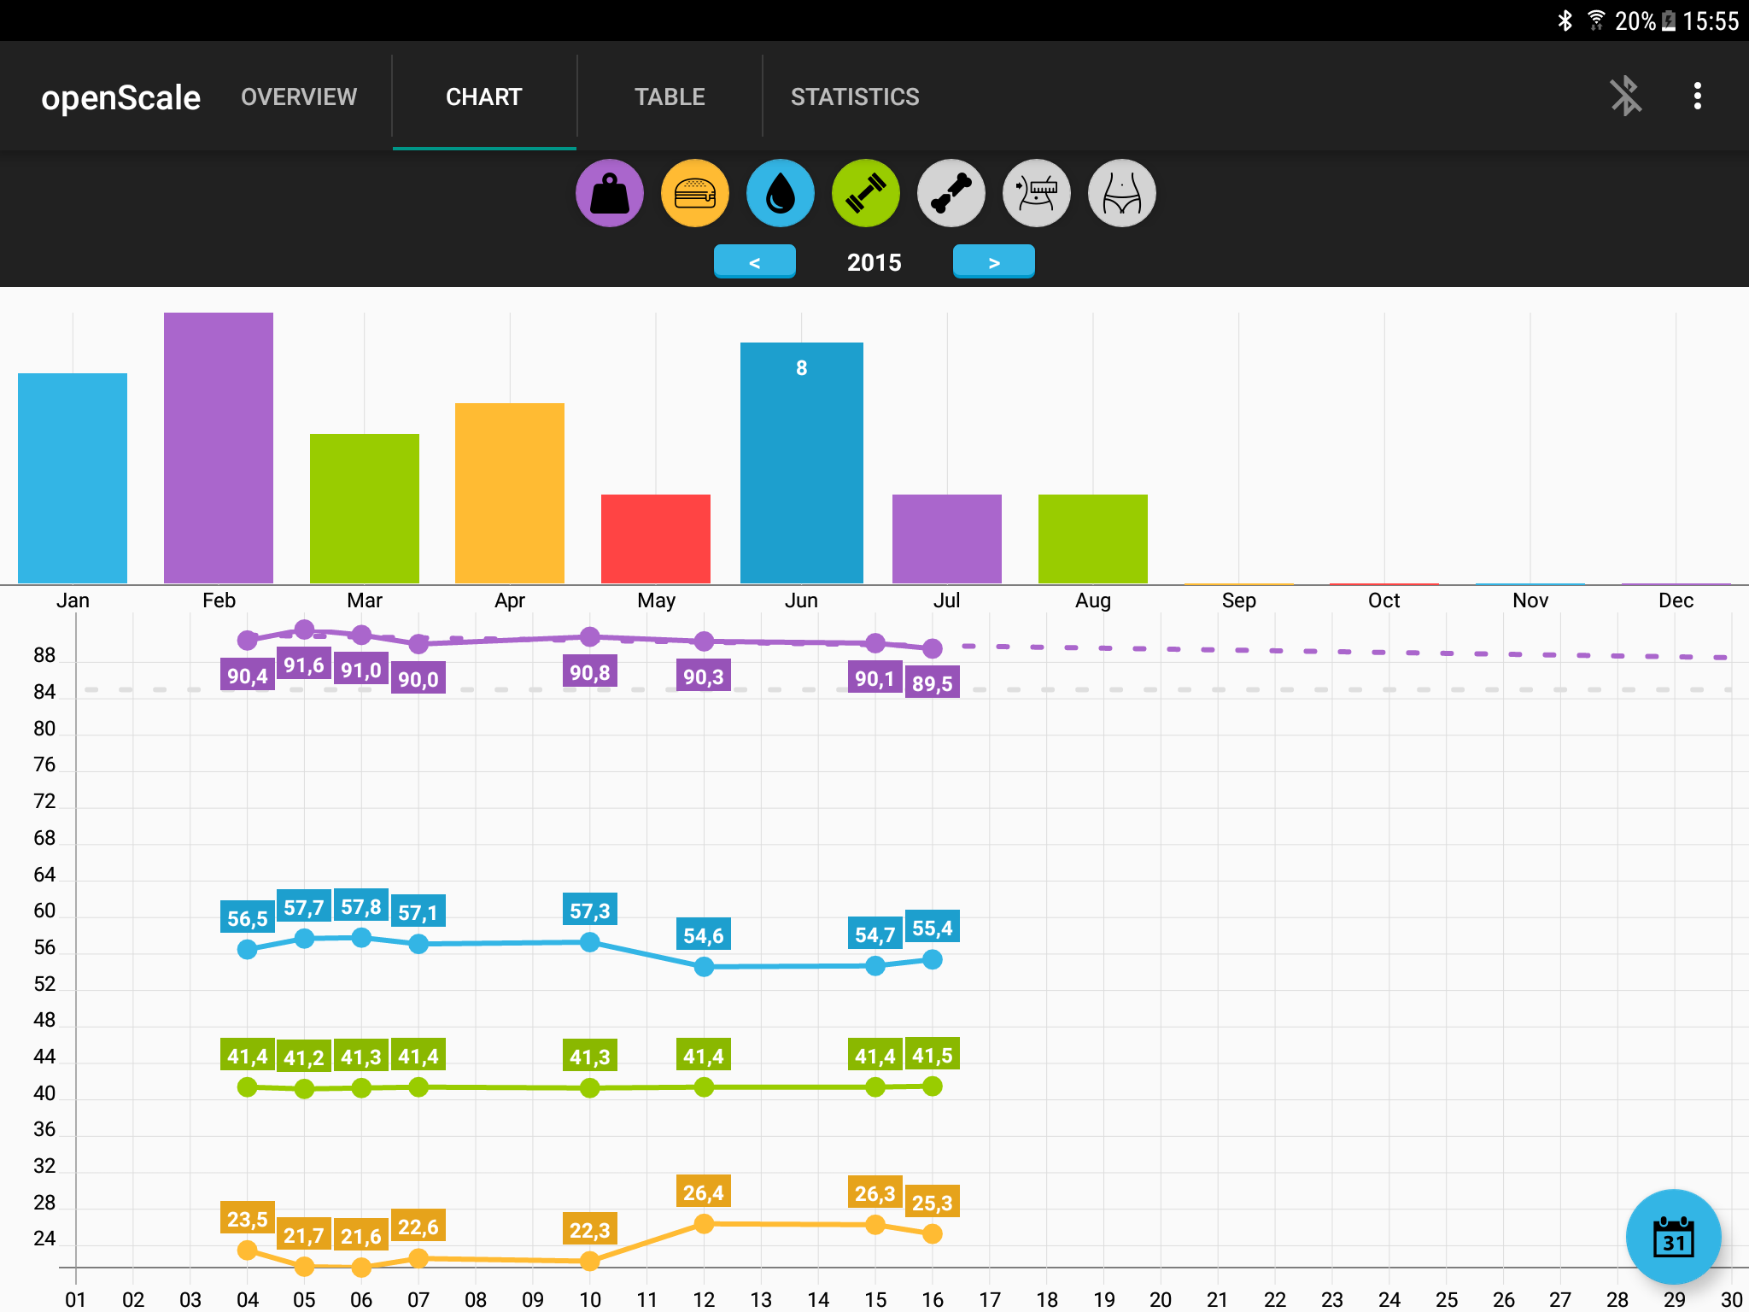Toggle the weight measurement icon
Image resolution: width=1749 pixels, height=1312 pixels.
click(609, 193)
